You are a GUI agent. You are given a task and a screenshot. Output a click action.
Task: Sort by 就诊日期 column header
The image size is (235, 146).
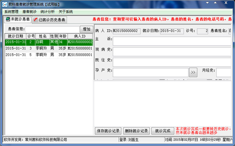[x=16, y=36]
